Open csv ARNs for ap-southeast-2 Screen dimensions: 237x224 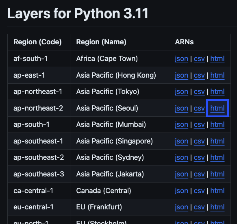[x=199, y=157]
